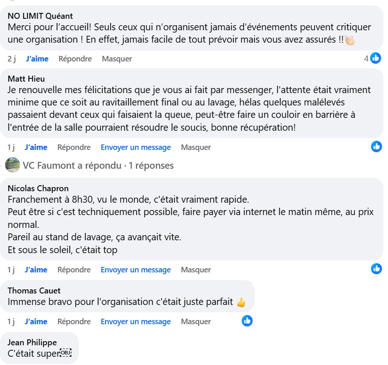This screenshot has height=365, width=388.
Task: Click the thumbs-up reaction on Thomas Cauet's comment
Action: (x=247, y=321)
